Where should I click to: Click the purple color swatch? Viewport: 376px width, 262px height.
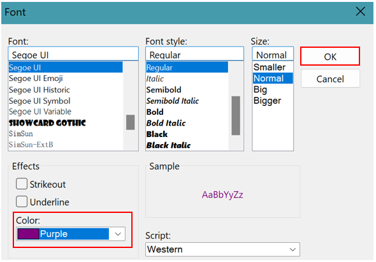(x=28, y=234)
